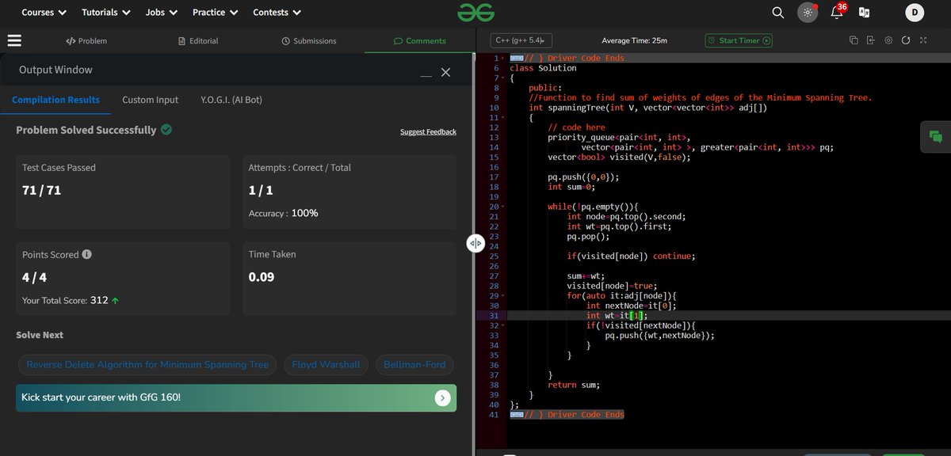Minimize the Output Window
The image size is (951, 456).
pyautogui.click(x=426, y=72)
